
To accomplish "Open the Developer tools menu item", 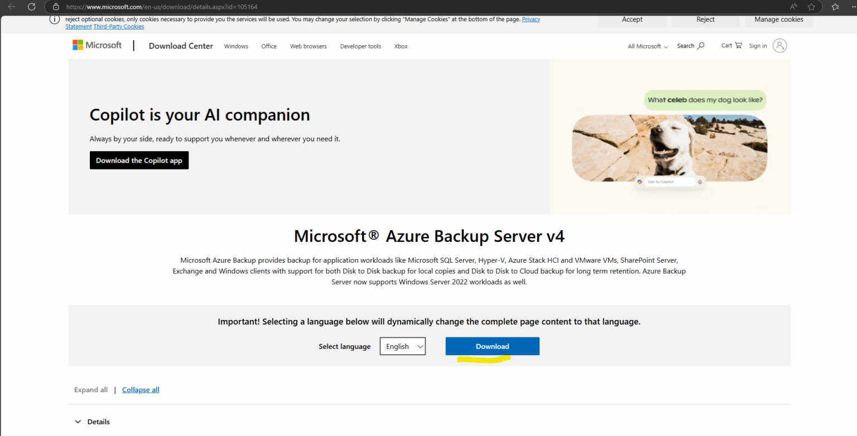I will (x=360, y=46).
